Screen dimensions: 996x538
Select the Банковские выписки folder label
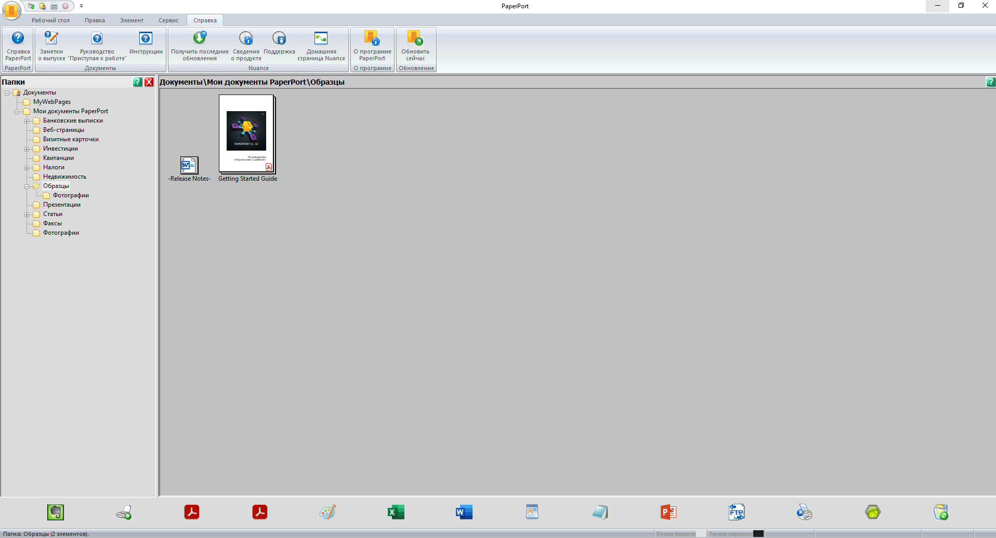pyautogui.click(x=73, y=120)
